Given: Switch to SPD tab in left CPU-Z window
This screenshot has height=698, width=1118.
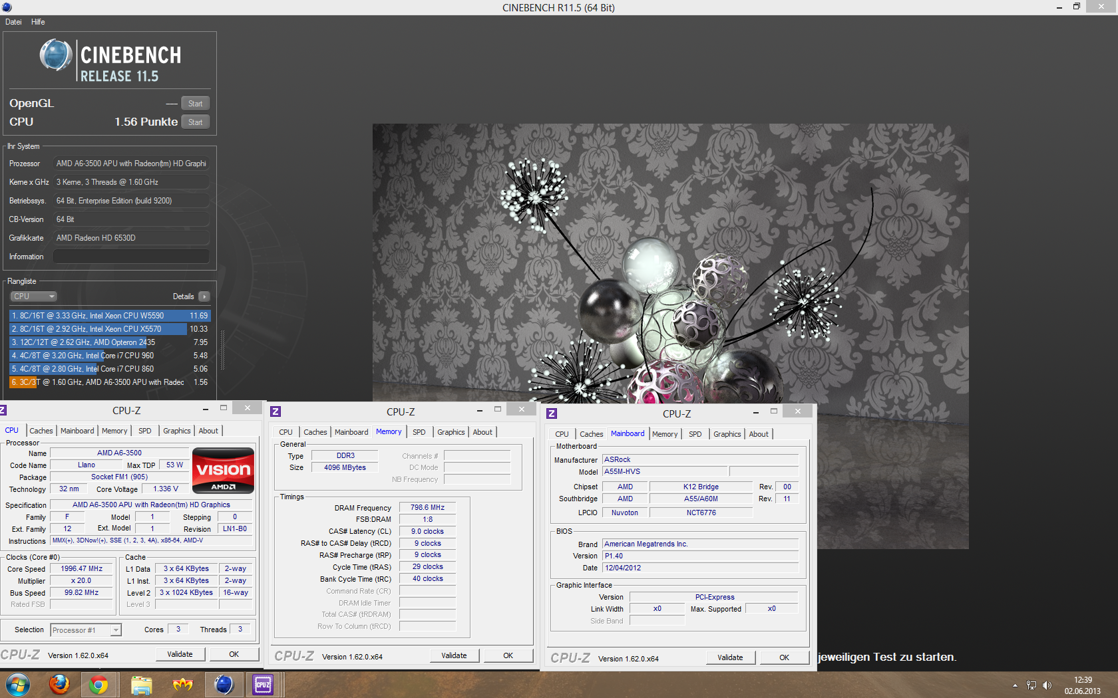Looking at the screenshot, I should [144, 431].
